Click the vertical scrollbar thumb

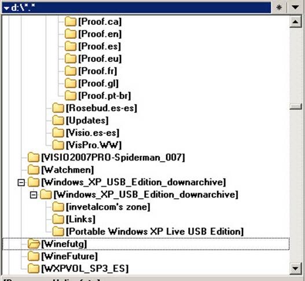pyautogui.click(x=295, y=107)
